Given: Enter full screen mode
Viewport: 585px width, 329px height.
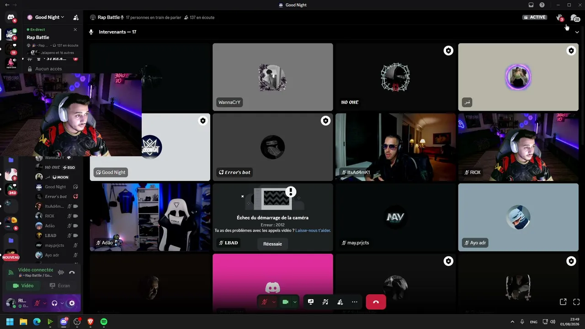Looking at the screenshot, I should tap(576, 302).
